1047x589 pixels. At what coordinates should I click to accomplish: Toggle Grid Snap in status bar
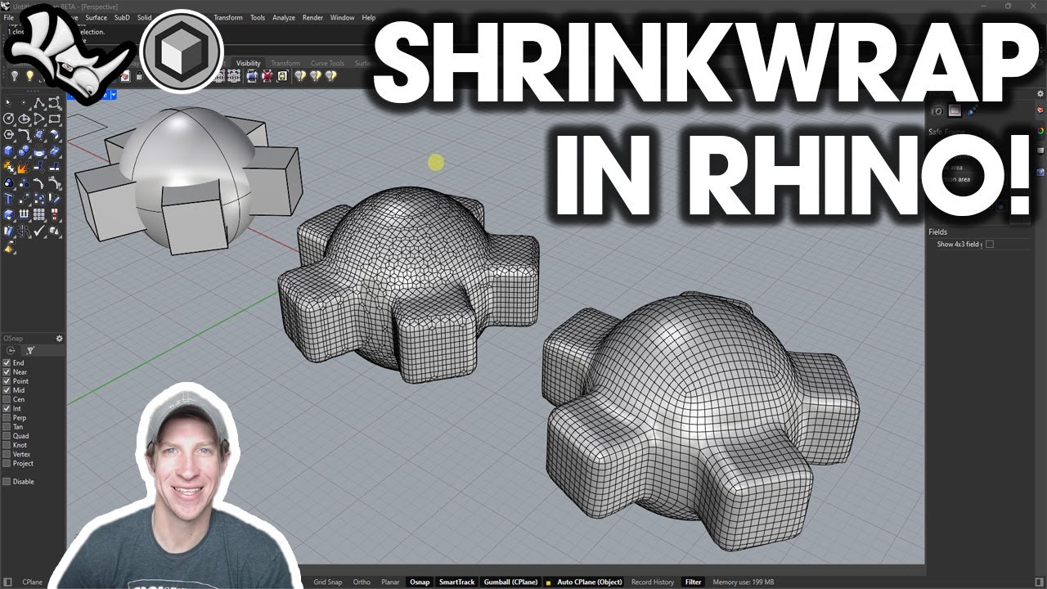point(328,582)
